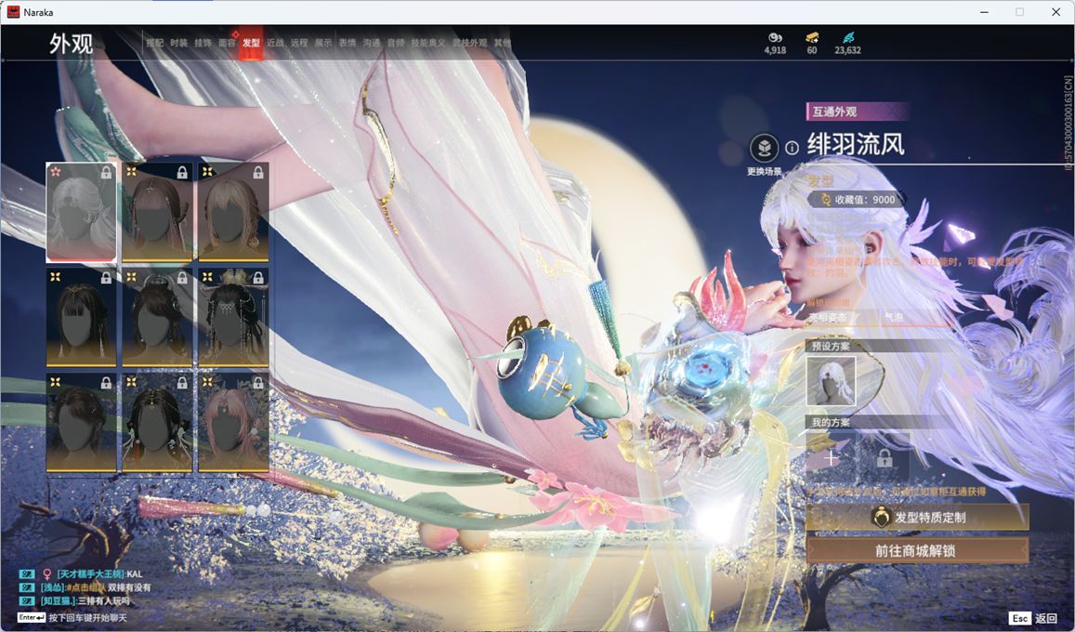Image resolution: width=1075 pixels, height=632 pixels.
Task: Click the 我的方案 section header
Action: pos(831,423)
